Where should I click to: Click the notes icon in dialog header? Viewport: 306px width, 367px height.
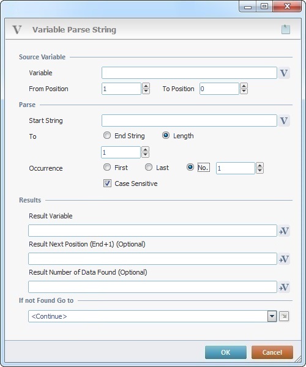[286, 29]
